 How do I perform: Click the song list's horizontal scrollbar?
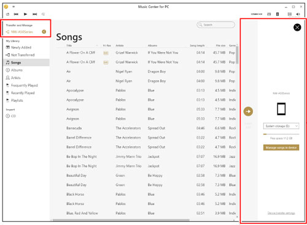click(x=121, y=220)
